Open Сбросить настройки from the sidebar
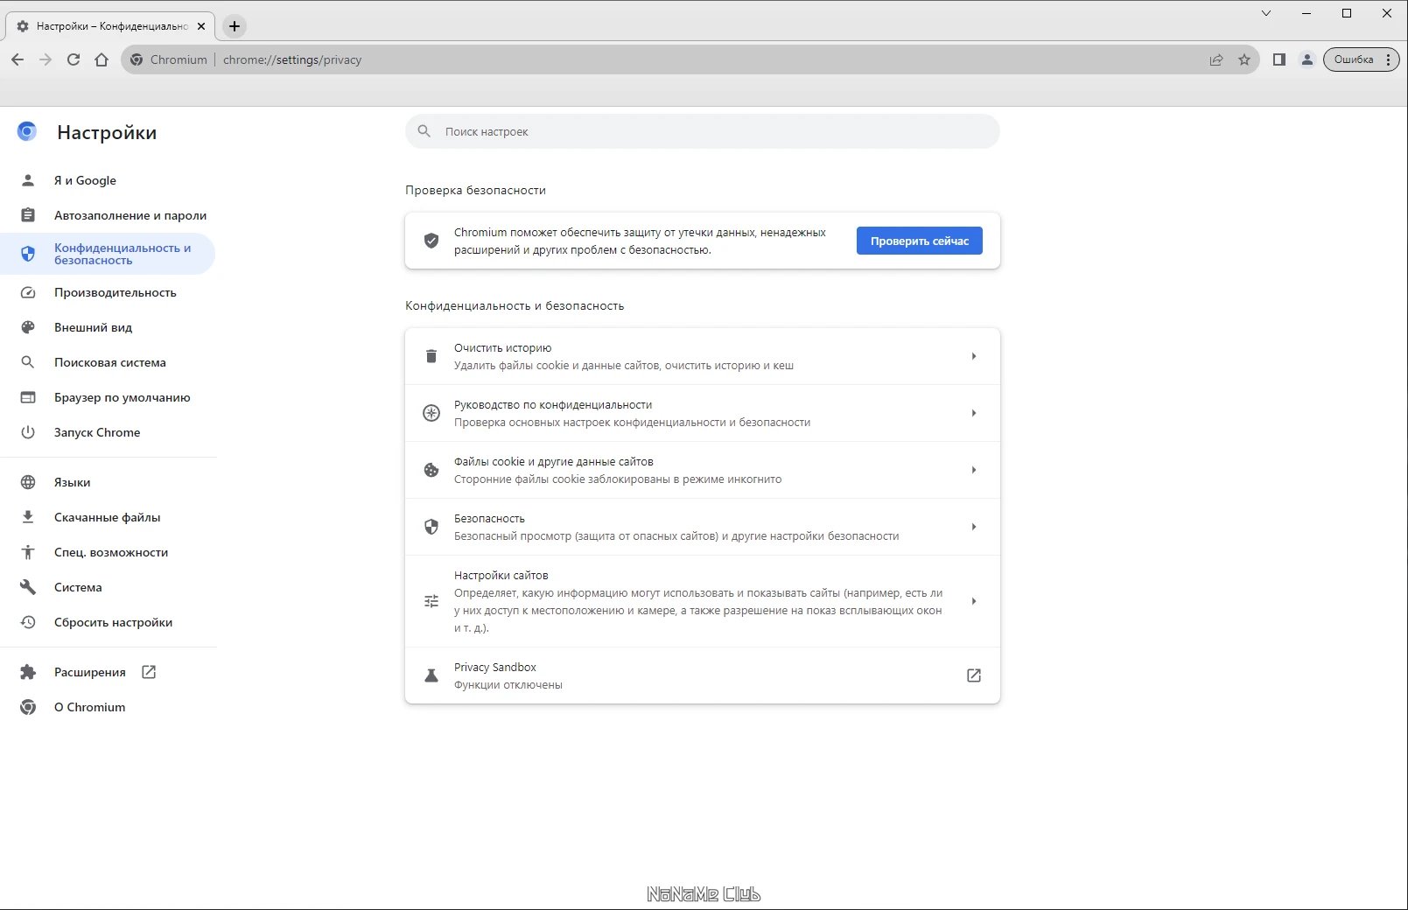The height and width of the screenshot is (910, 1408). [x=113, y=622]
